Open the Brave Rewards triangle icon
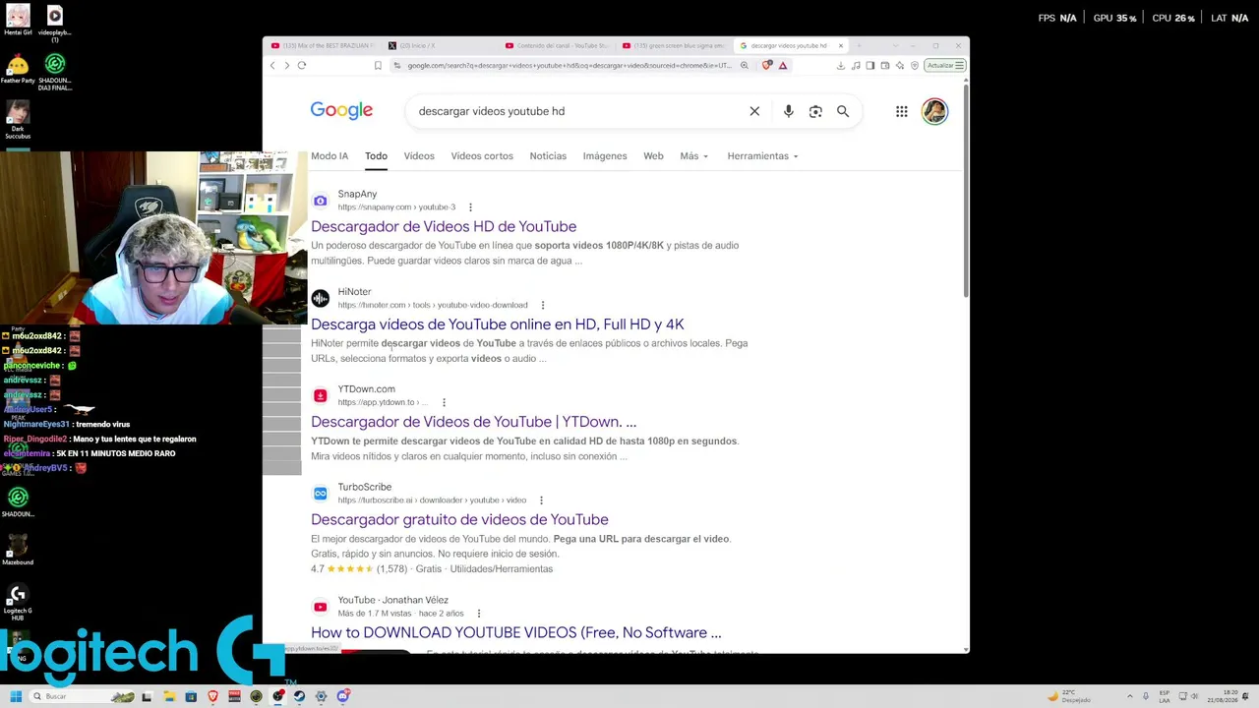Image resolution: width=1259 pixels, height=708 pixels. tap(783, 66)
